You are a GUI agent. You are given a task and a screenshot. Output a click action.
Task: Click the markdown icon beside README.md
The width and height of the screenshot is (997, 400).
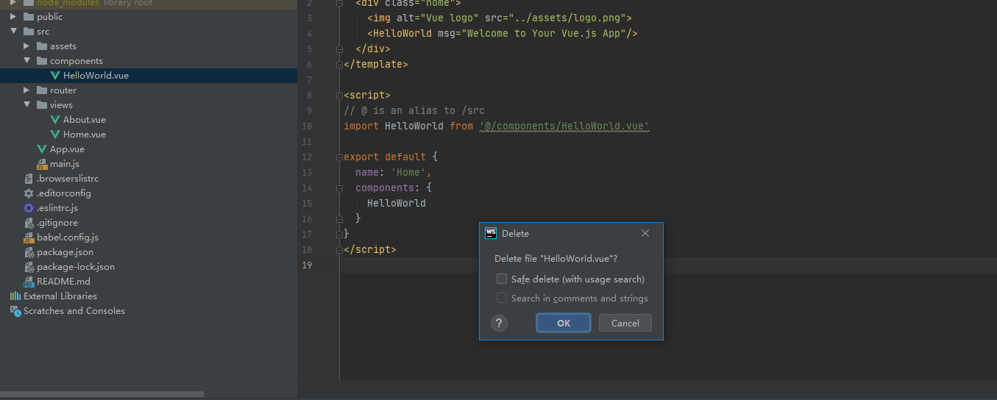(29, 282)
